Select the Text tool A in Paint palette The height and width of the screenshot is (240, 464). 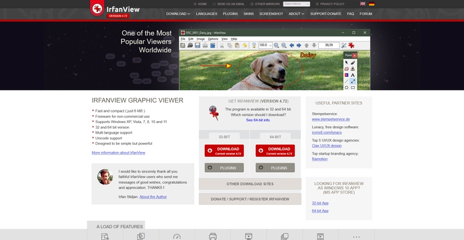[x=353, y=75]
